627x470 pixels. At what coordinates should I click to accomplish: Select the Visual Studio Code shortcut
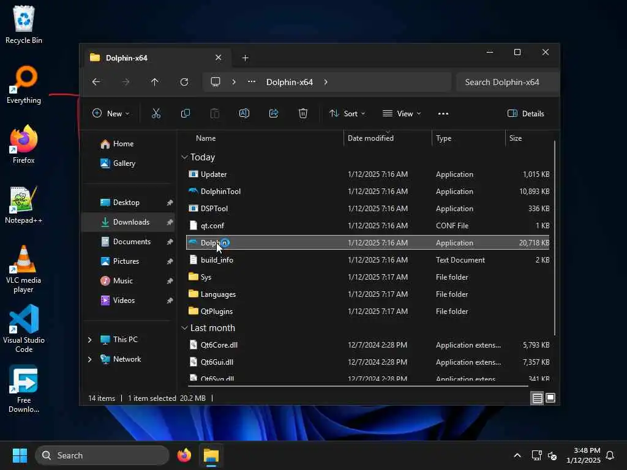coord(24,329)
